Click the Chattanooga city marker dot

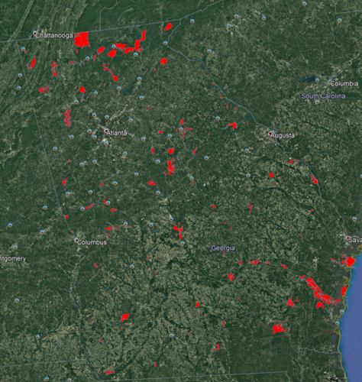click(x=35, y=33)
